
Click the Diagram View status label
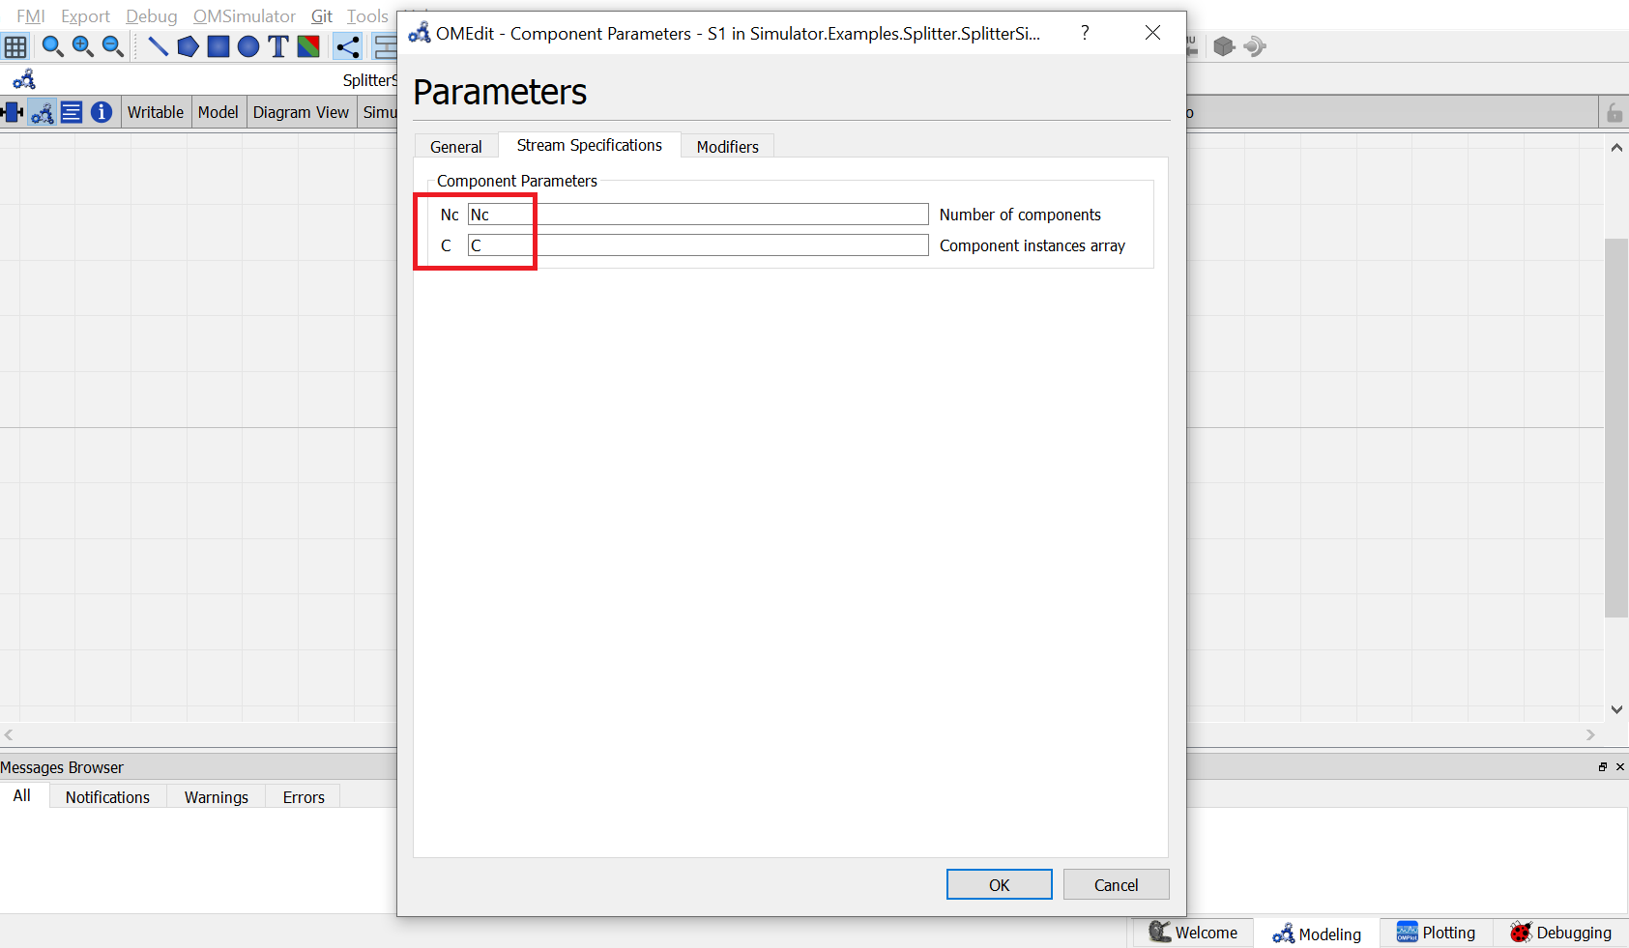click(301, 112)
